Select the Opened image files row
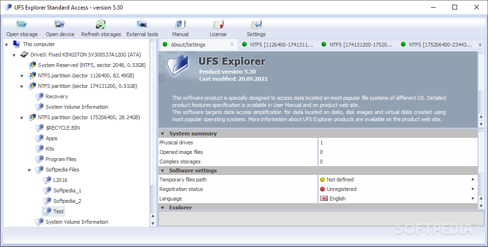 coord(318,152)
